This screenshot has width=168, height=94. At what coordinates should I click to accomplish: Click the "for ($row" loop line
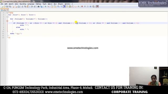click(22, 15)
